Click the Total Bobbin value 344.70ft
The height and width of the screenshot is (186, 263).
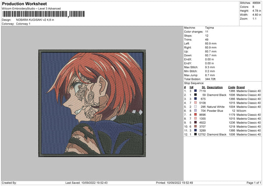pos(210,79)
